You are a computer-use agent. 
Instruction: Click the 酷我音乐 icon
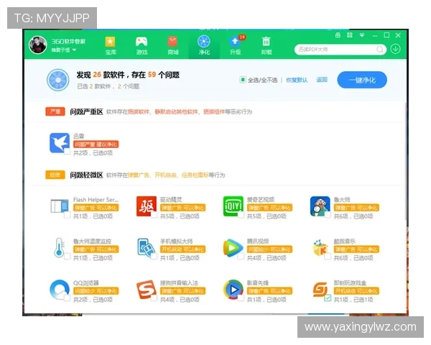pyautogui.click(x=320, y=247)
